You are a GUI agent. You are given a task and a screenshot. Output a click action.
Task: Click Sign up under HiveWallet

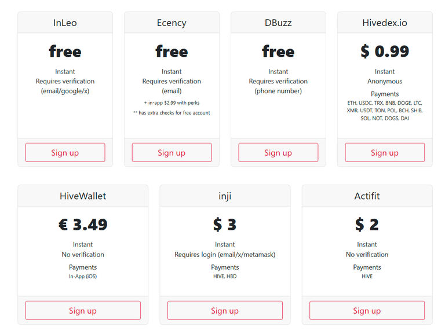(83, 311)
